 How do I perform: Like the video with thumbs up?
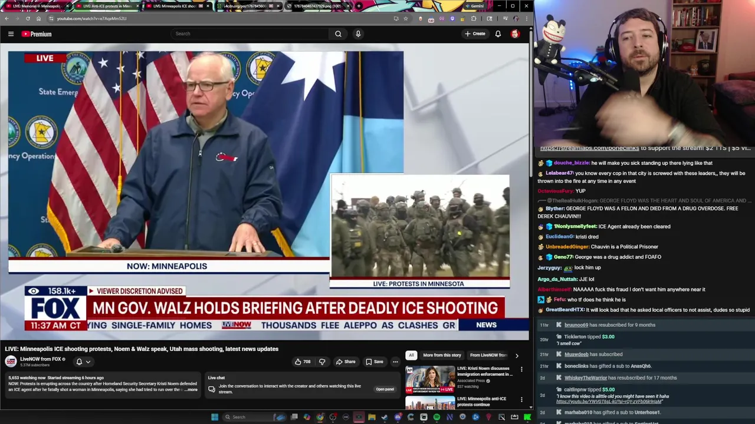point(303,362)
